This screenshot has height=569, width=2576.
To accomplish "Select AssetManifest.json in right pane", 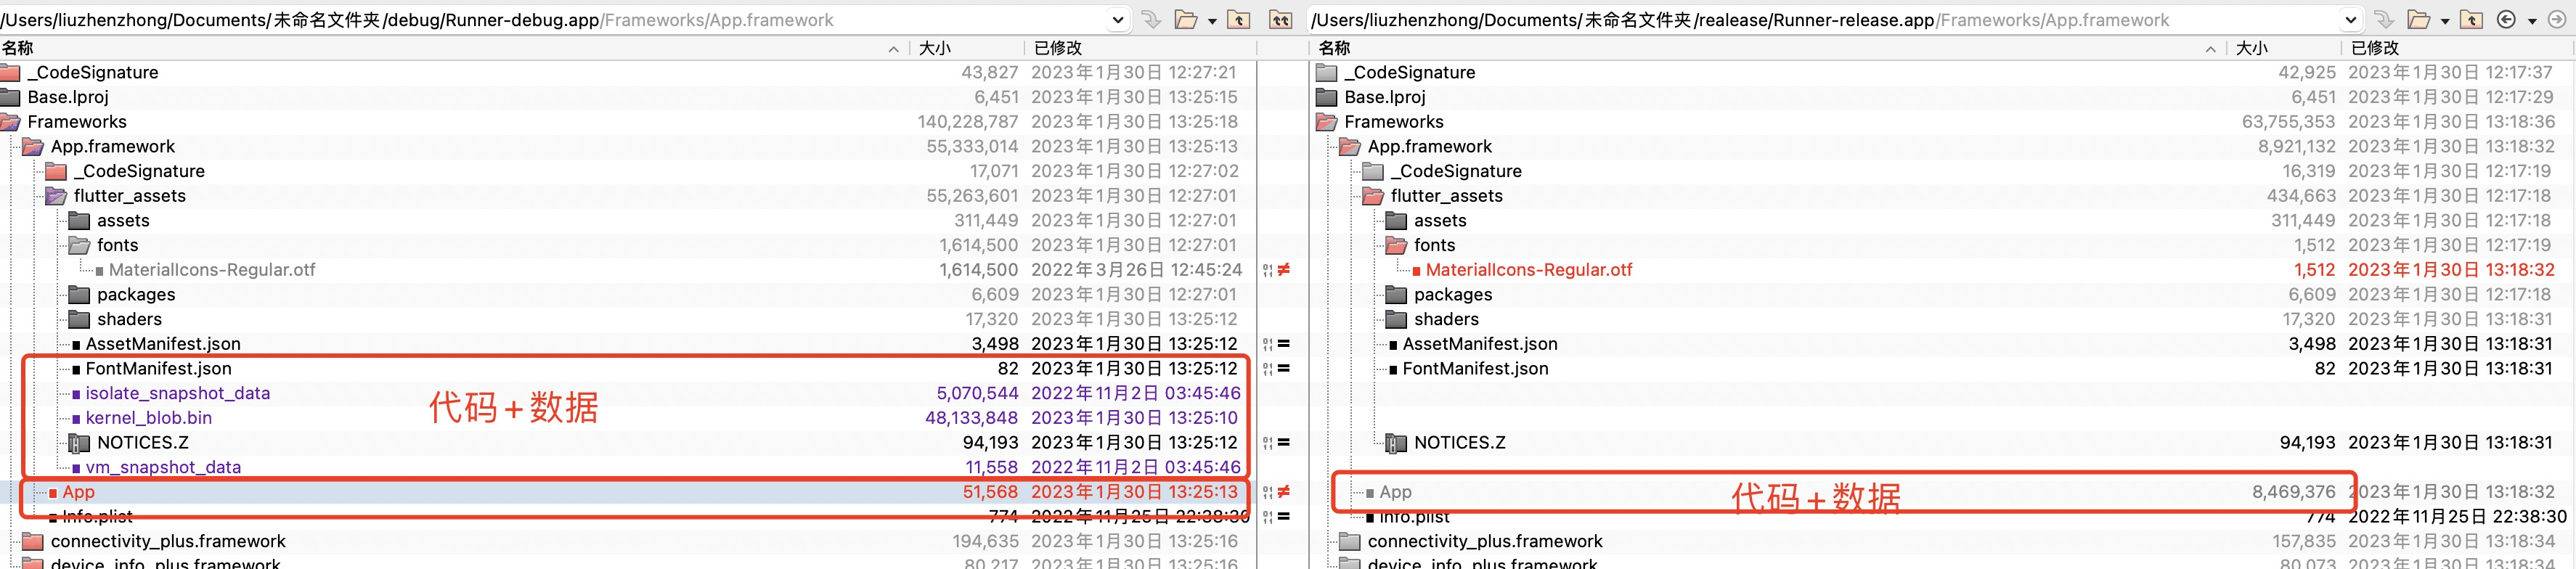I will pyautogui.click(x=1480, y=344).
